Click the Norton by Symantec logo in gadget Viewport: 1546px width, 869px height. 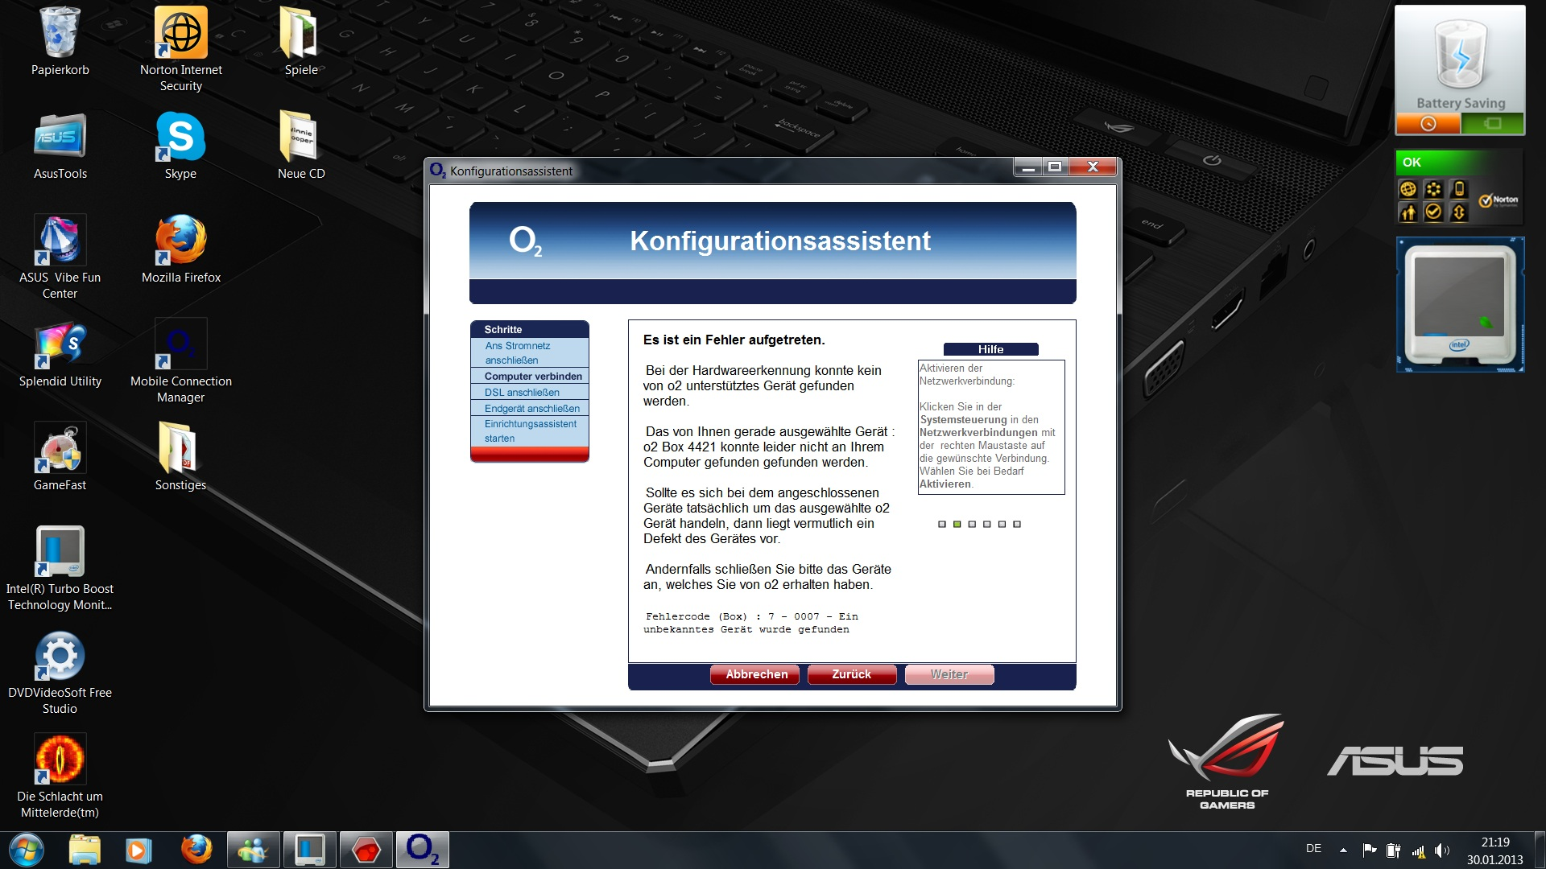(1498, 200)
